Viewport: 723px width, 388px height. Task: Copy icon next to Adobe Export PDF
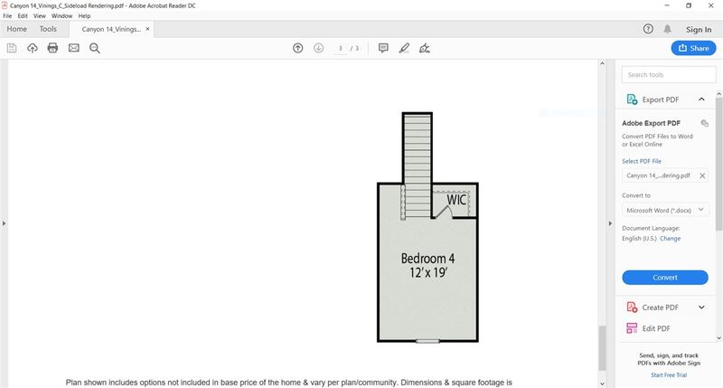(704, 123)
